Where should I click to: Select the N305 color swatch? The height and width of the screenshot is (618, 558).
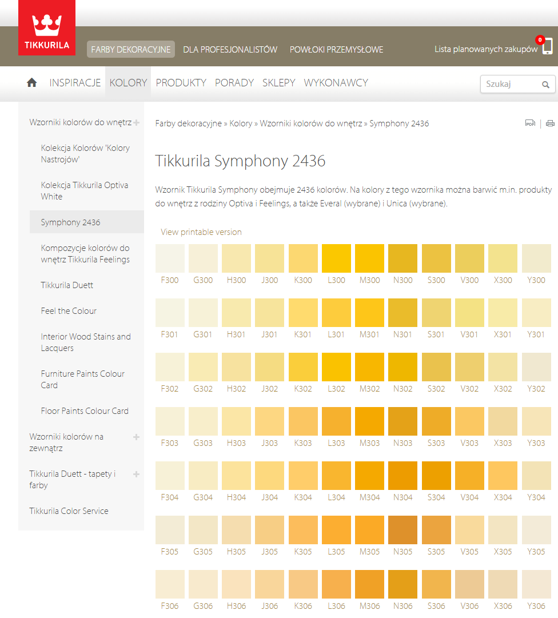[x=402, y=530]
